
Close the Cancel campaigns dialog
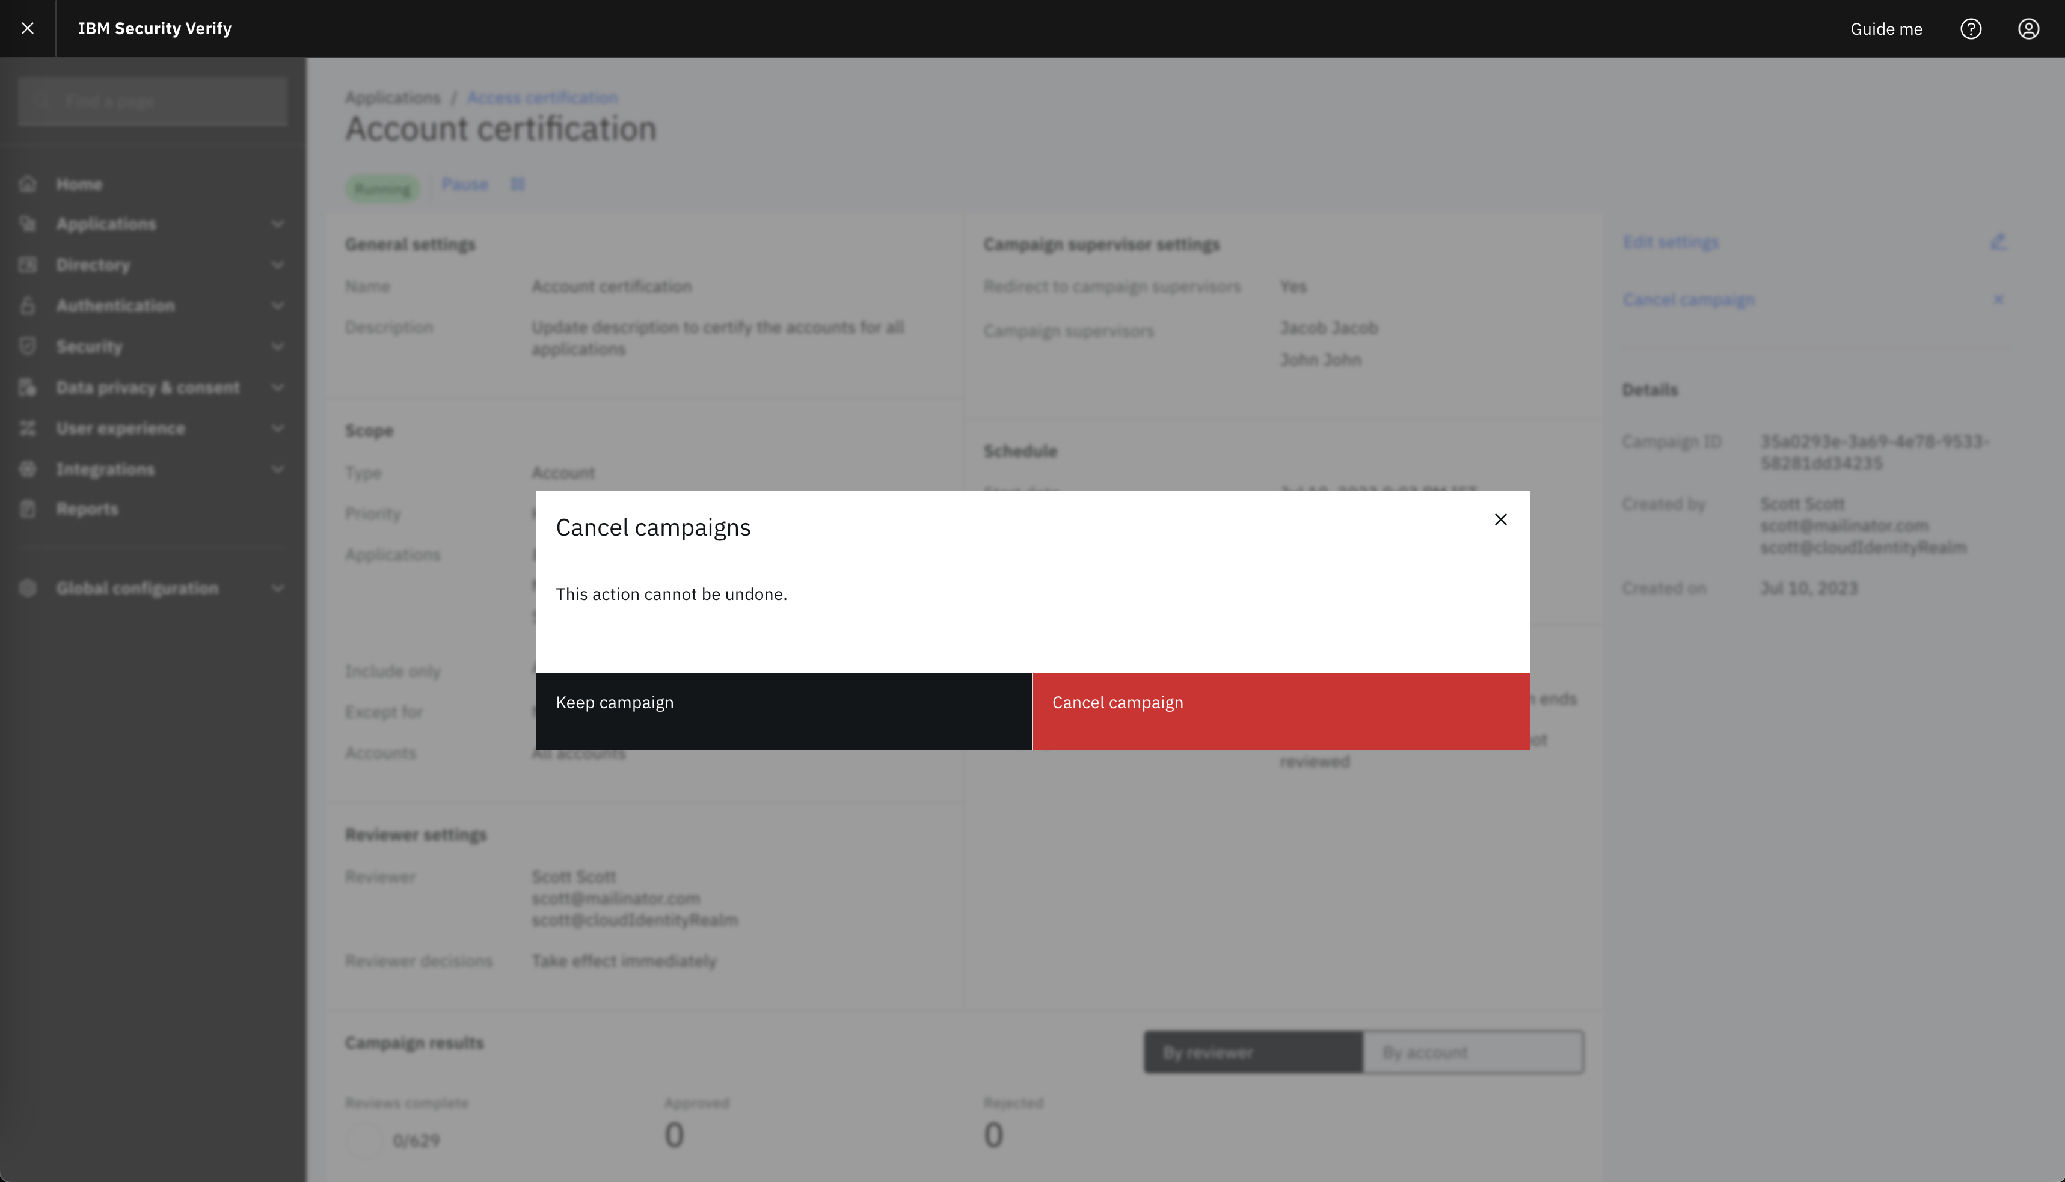pos(1500,519)
